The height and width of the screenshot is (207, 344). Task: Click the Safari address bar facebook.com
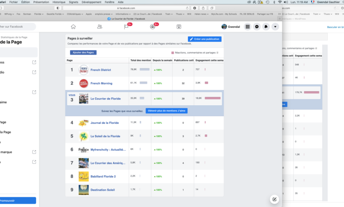[127, 8]
